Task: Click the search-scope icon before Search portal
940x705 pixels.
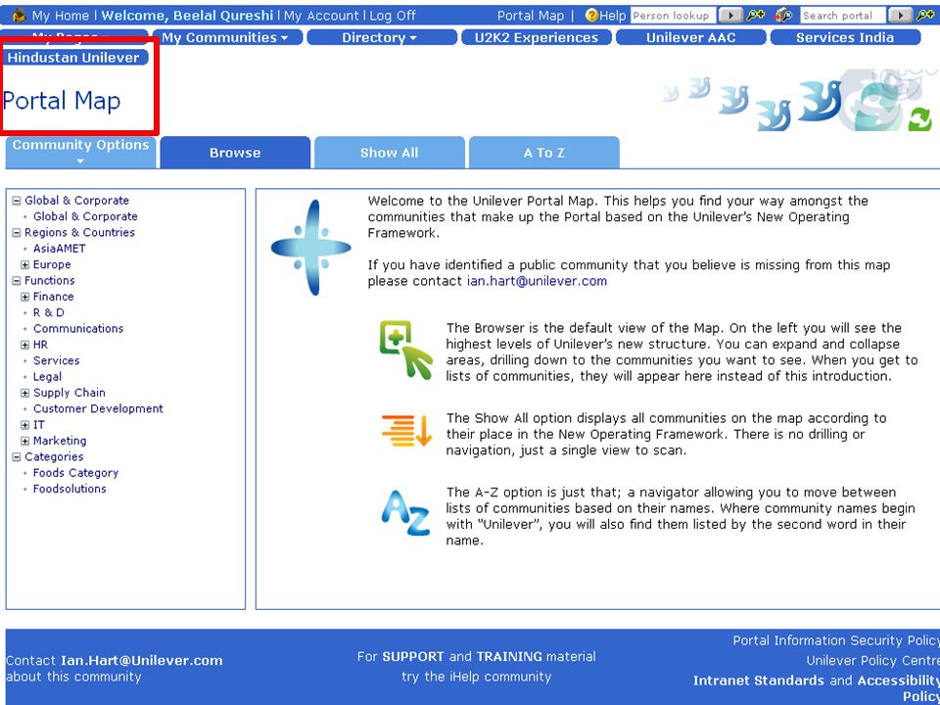Action: [783, 15]
